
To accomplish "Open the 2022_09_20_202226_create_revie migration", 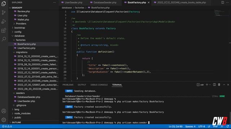I will (x=38, y=89).
